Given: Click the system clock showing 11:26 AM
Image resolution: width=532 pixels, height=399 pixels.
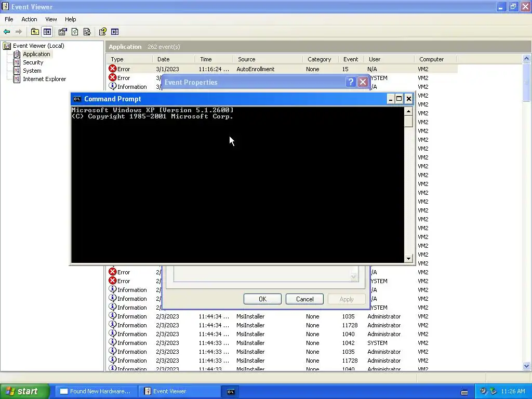Looking at the screenshot, I should pos(513,391).
